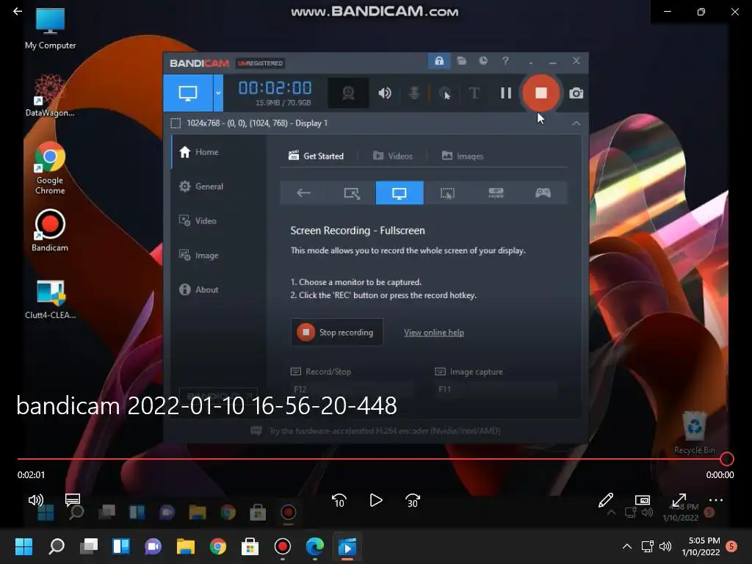Open the pencil edit options
Viewport: 752px width, 564px height.
point(606,500)
